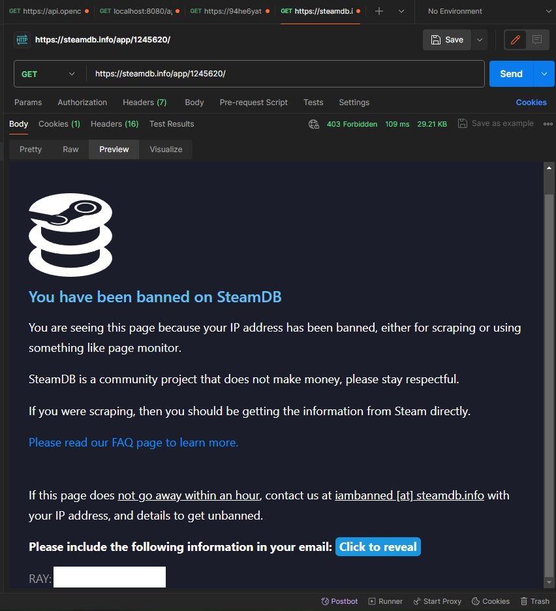The image size is (556, 611).
Task: Select the response Body tab
Action: point(18,124)
